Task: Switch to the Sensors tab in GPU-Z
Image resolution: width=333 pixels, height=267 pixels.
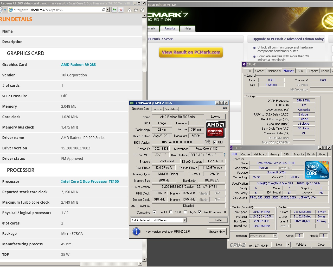Action: tap(157, 109)
